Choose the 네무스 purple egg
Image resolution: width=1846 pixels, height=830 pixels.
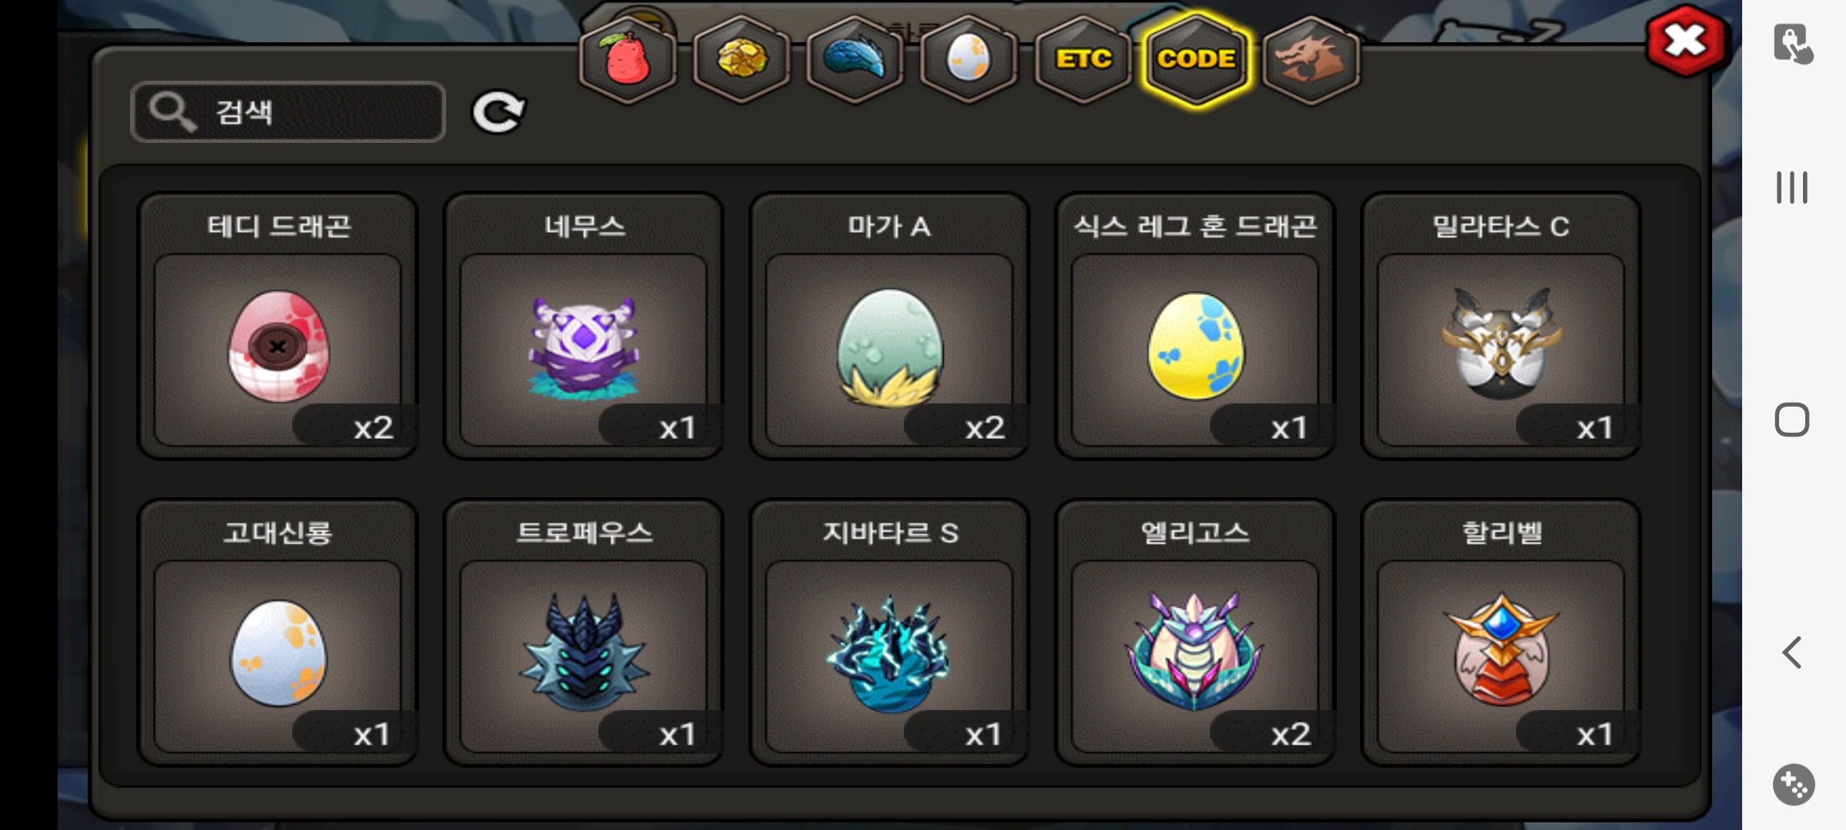point(584,326)
